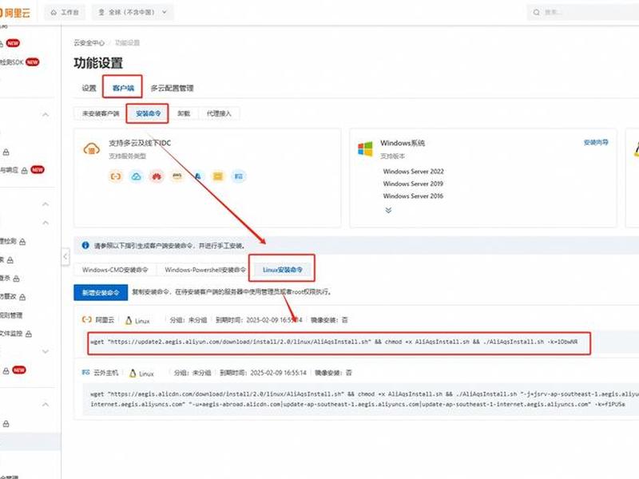
Task: Switch to the 多云配置管理 tab
Action: [x=172, y=88]
